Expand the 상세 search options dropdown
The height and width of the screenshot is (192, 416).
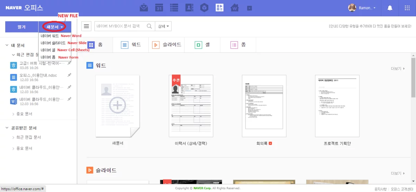(163, 26)
